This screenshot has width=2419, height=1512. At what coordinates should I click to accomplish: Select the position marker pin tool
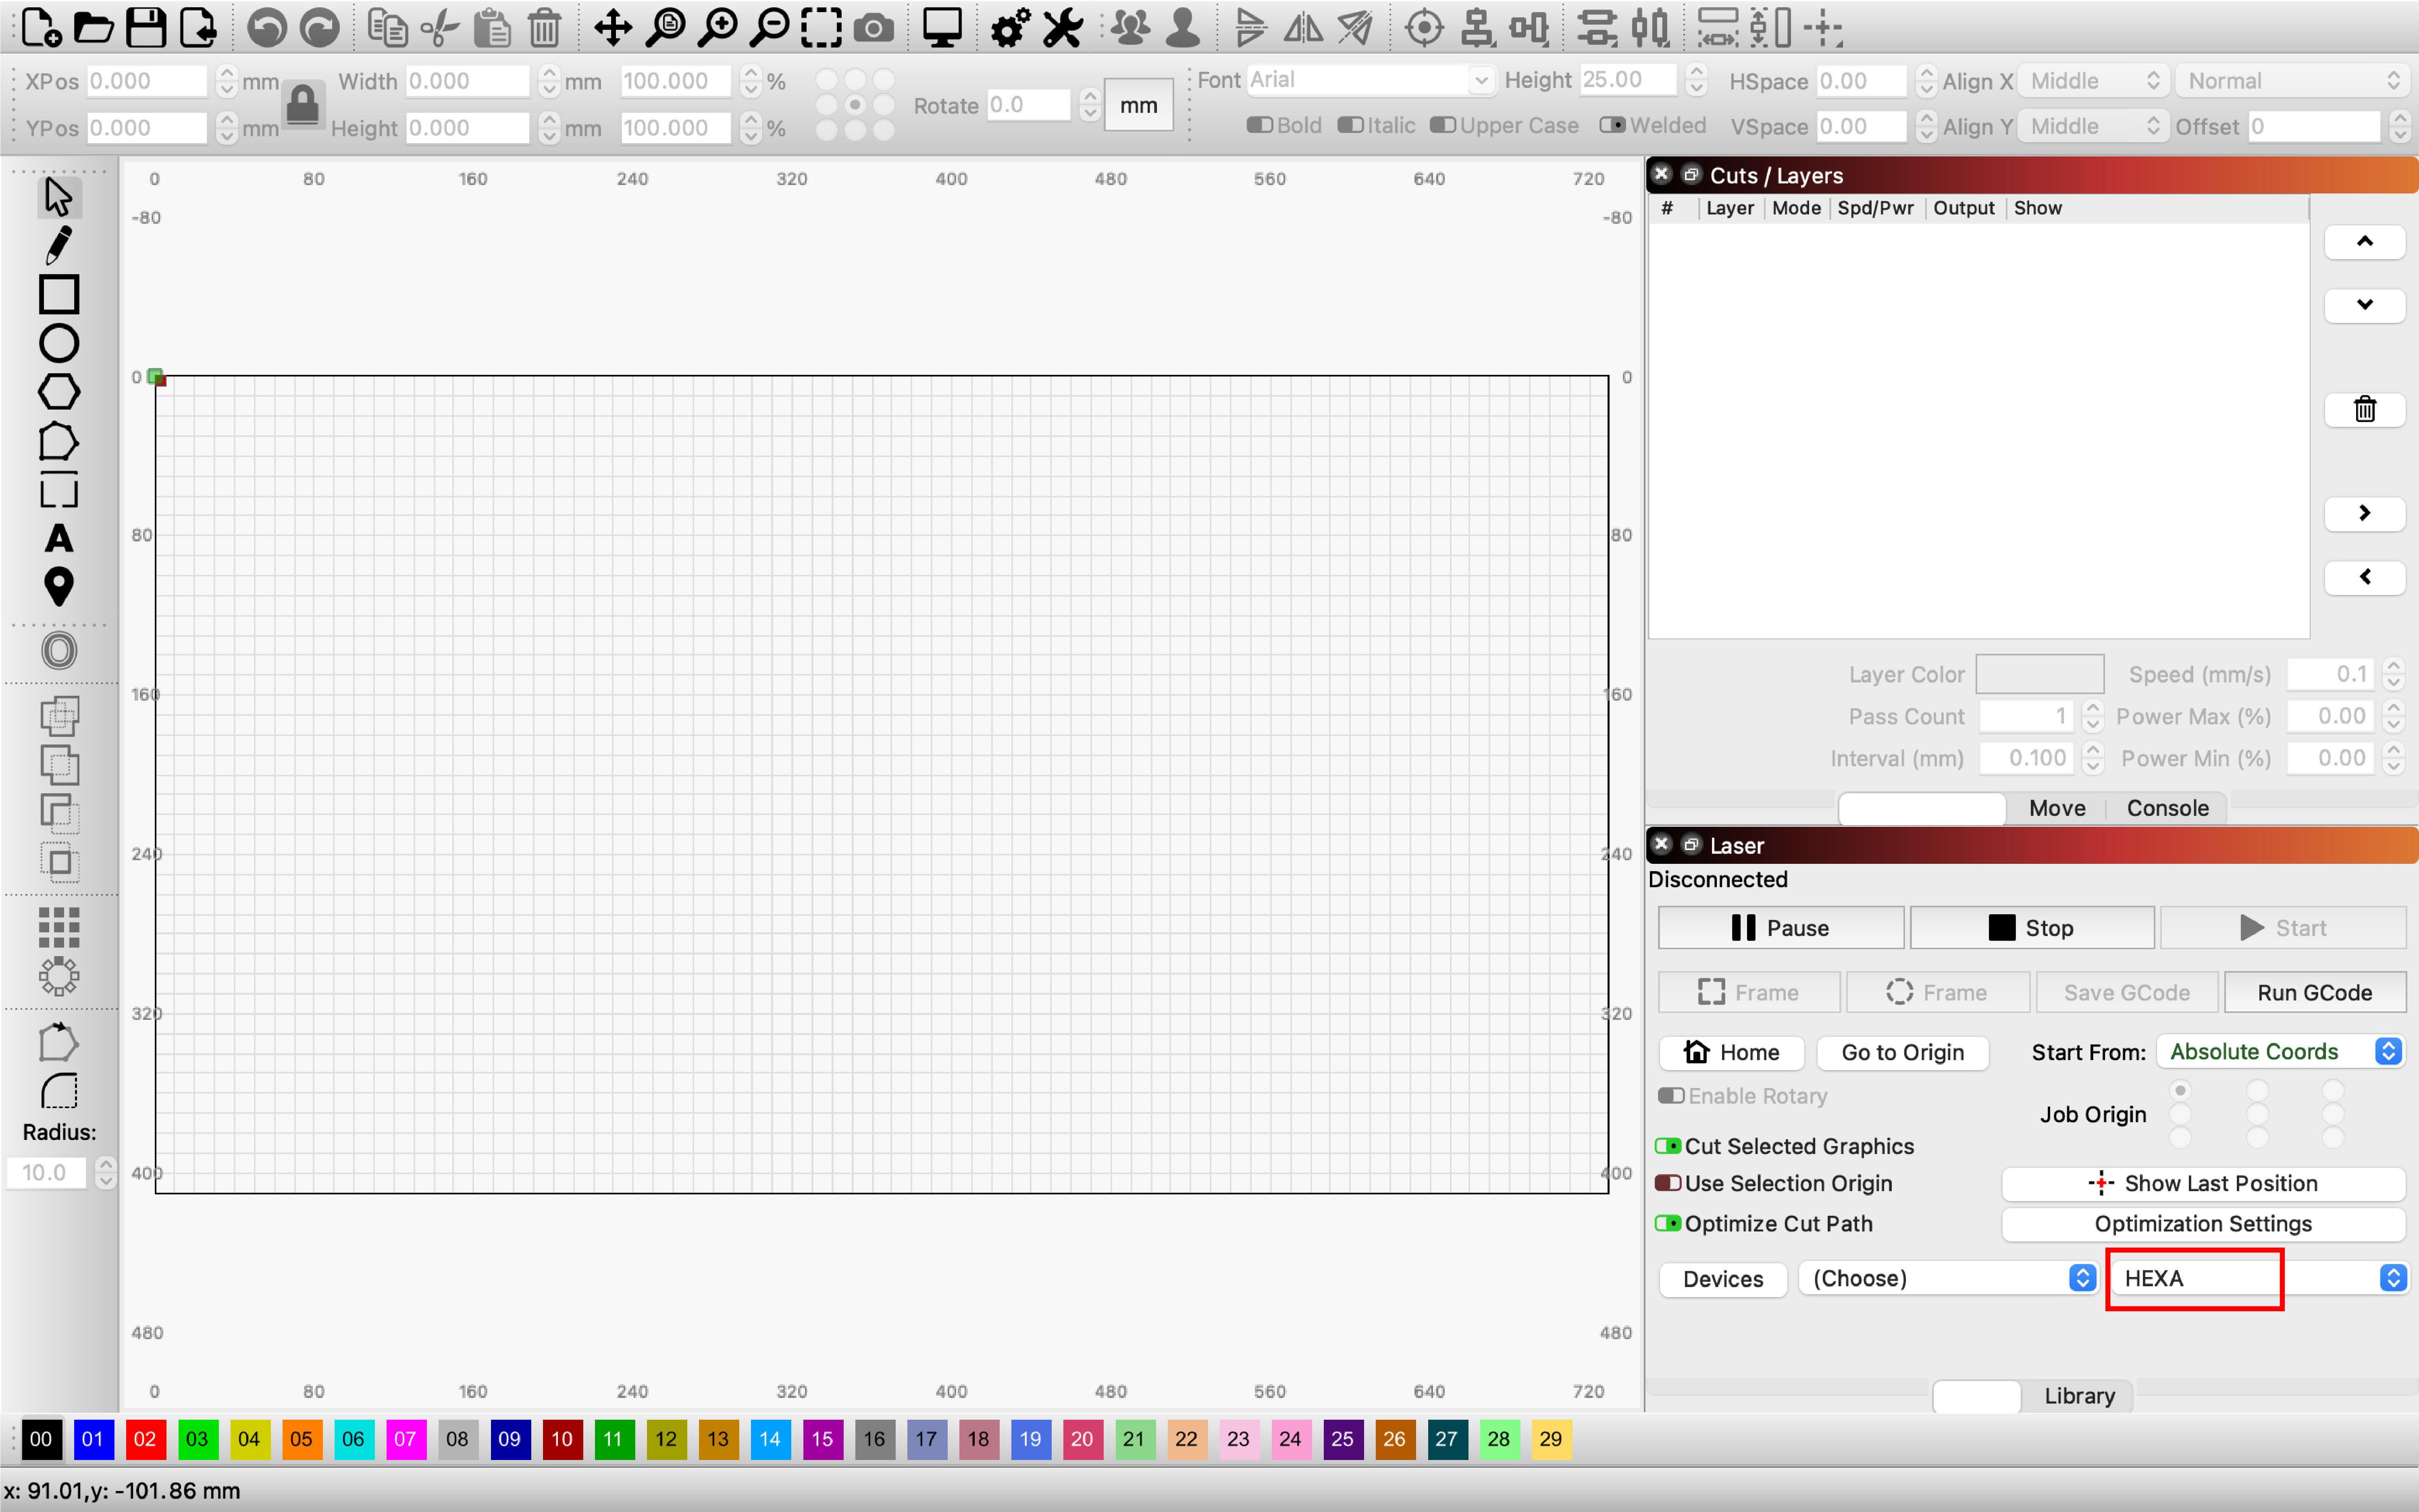[58, 587]
